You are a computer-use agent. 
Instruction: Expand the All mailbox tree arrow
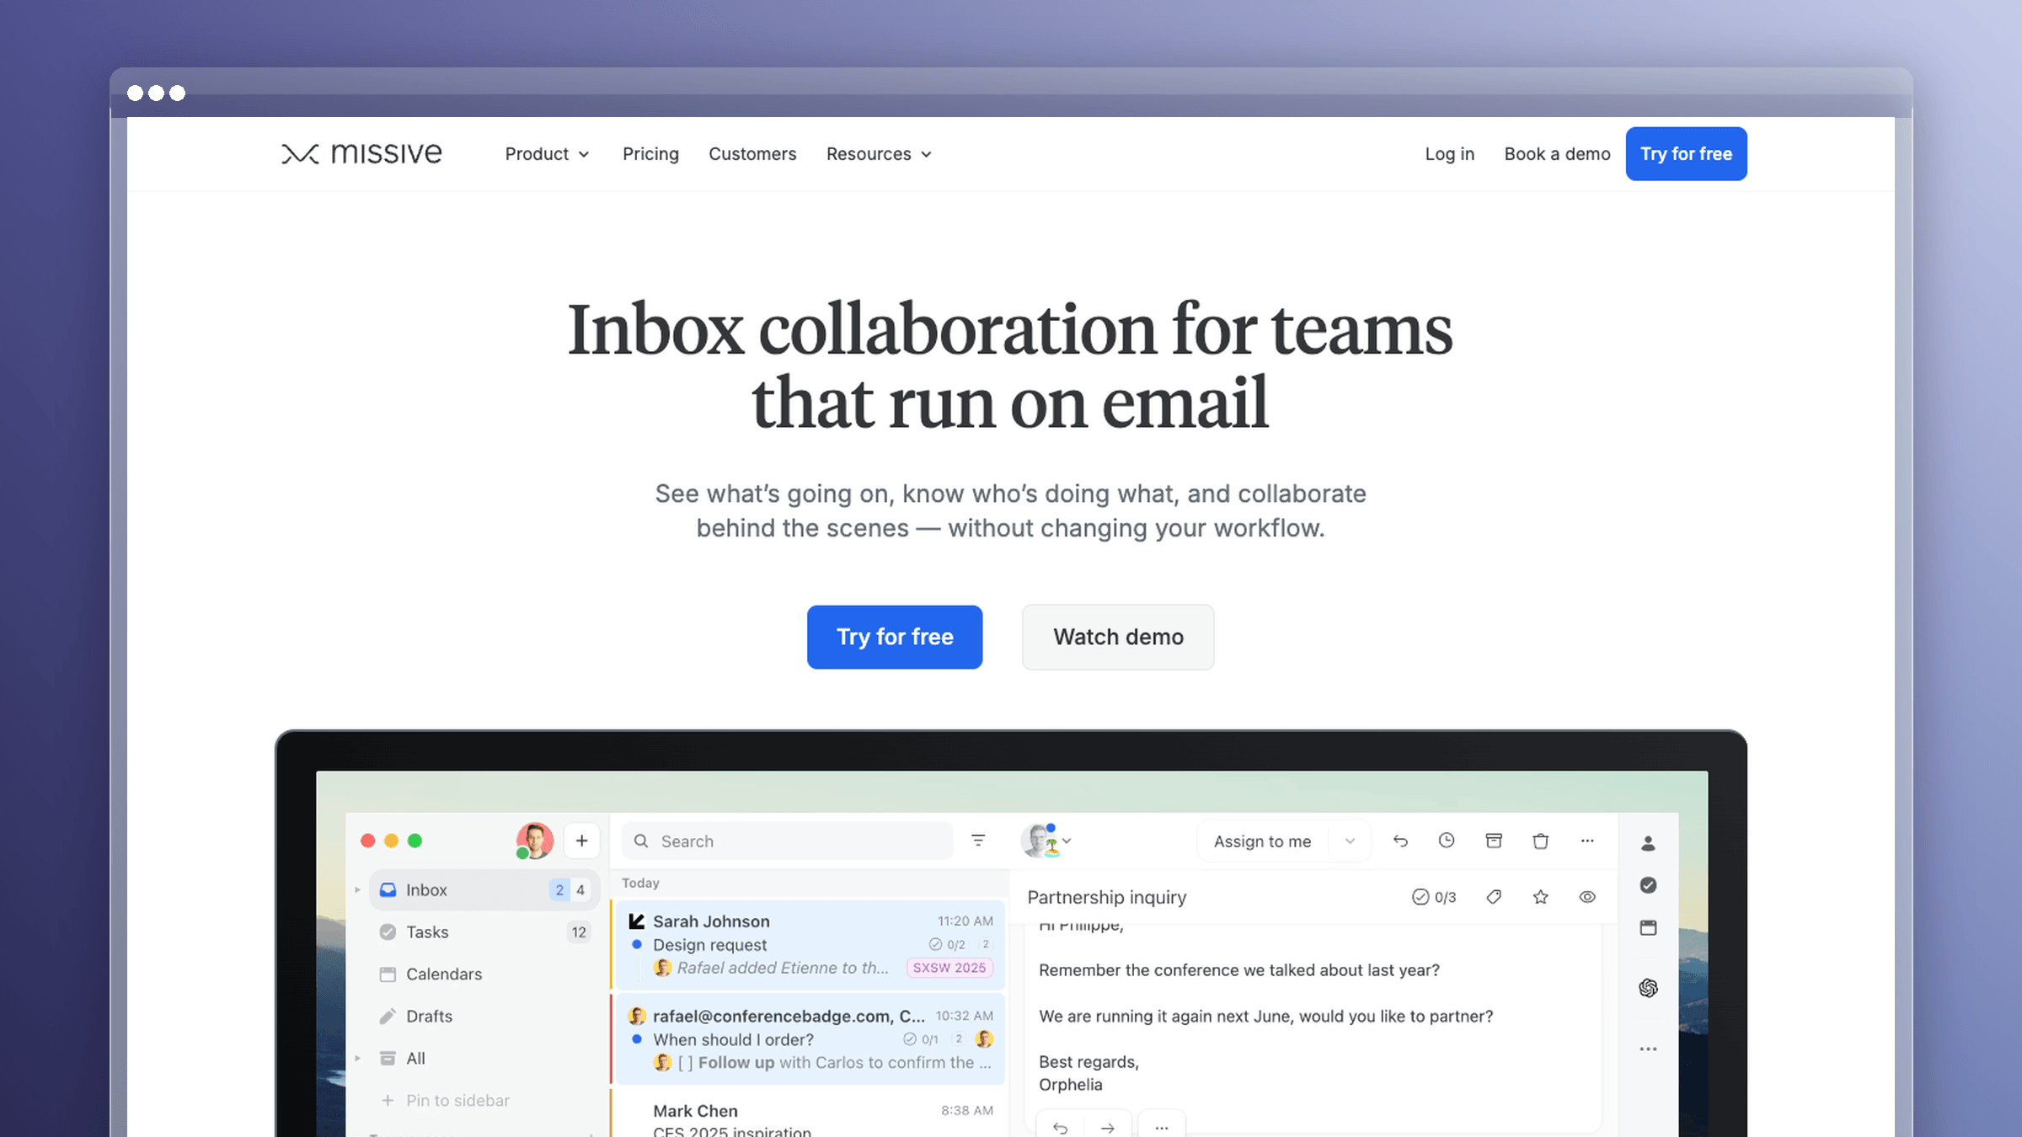pos(357,1058)
